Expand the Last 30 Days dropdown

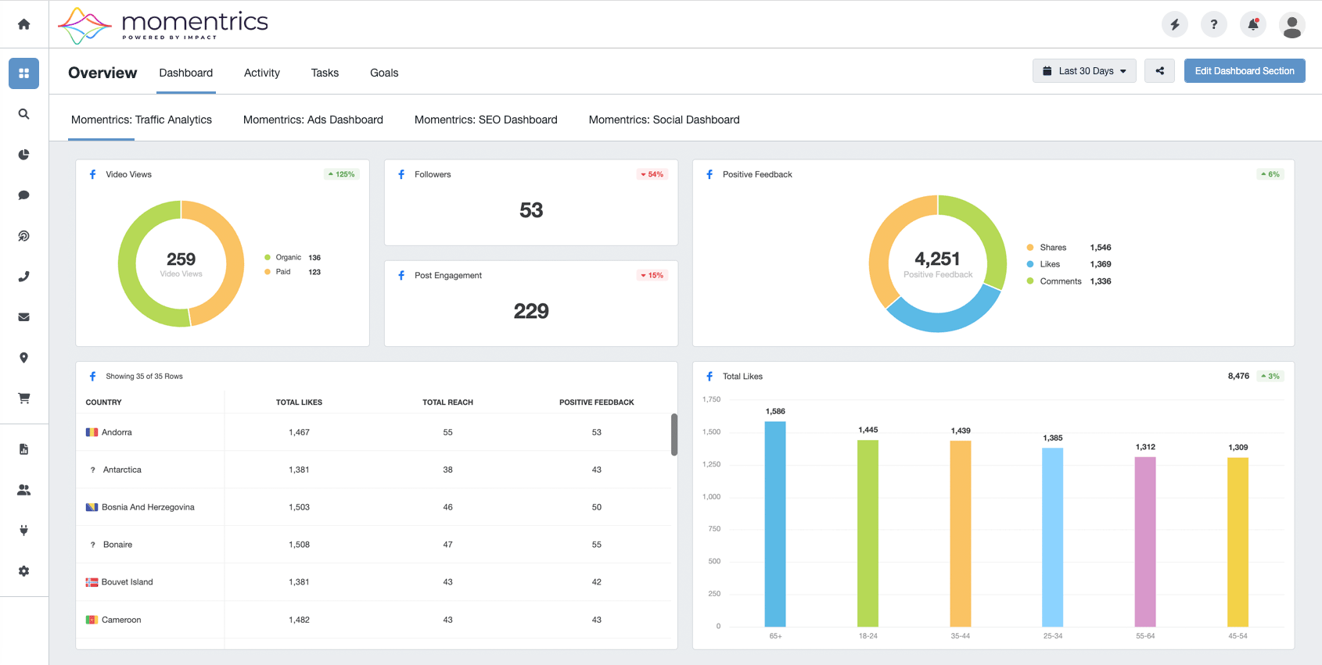tap(1084, 71)
